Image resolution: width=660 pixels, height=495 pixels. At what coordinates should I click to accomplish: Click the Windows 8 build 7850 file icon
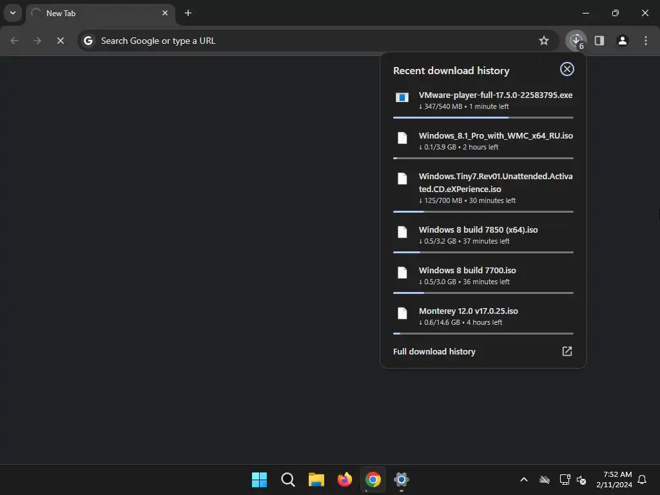(x=402, y=232)
